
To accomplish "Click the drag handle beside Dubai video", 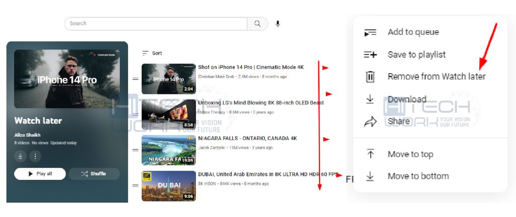I will (135, 186).
